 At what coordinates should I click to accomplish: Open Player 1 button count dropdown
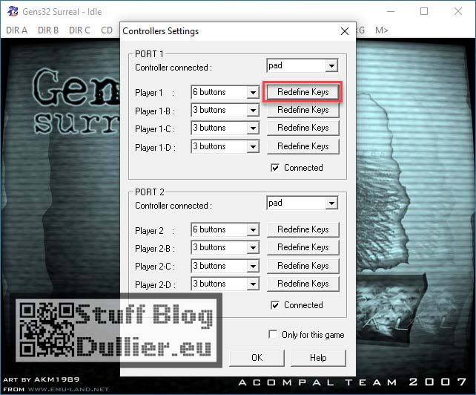tap(252, 93)
